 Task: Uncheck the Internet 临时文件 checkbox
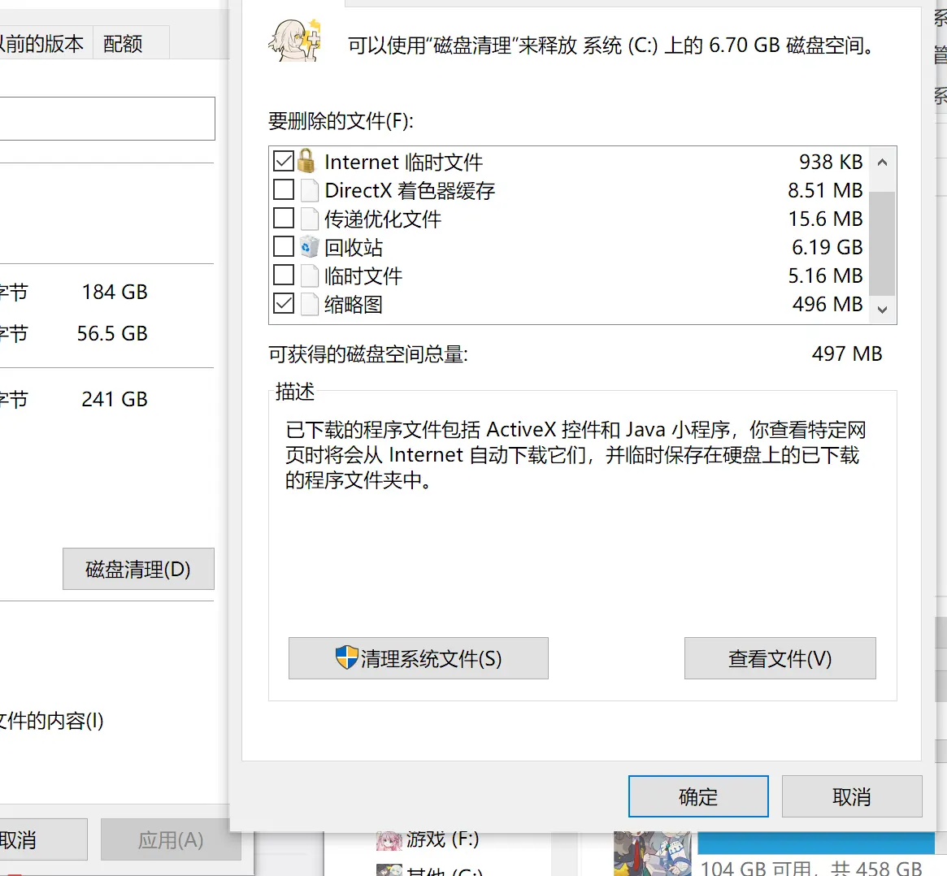coord(283,161)
